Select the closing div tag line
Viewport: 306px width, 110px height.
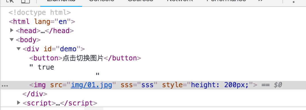click(35, 94)
